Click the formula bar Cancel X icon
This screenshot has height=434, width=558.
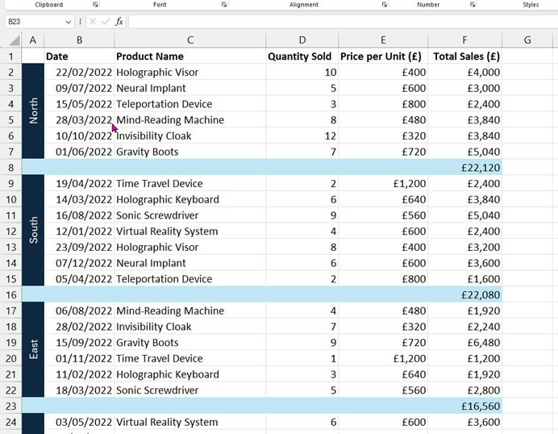93,22
